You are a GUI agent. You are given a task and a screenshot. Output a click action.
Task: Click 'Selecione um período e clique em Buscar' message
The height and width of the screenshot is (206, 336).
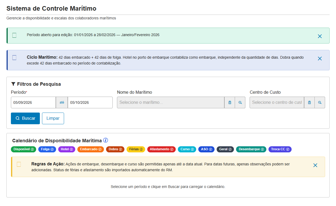168,187
